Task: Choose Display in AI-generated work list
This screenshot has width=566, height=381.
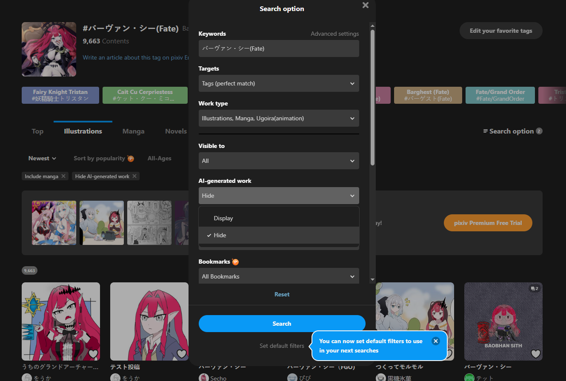Action: [x=279, y=218]
